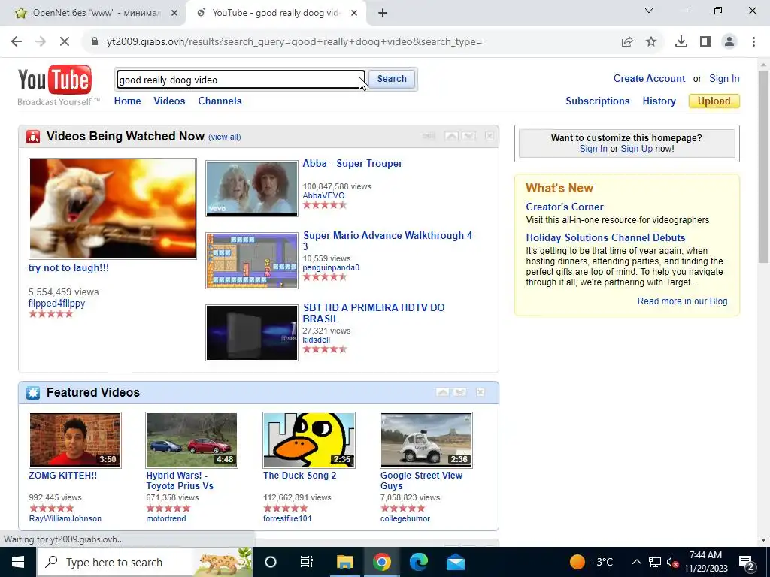770x577 pixels.
Task: Open Super Mario Advance Walkthrough thumbnail
Action: 251,261
